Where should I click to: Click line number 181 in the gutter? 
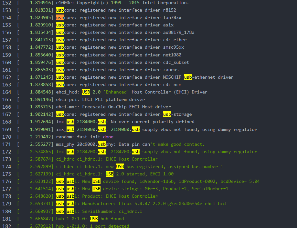pos(7,219)
